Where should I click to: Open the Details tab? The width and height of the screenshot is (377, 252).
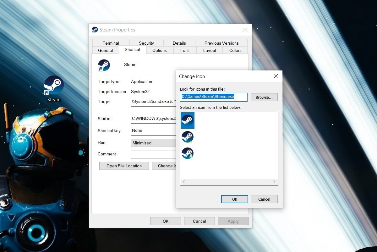pos(179,43)
